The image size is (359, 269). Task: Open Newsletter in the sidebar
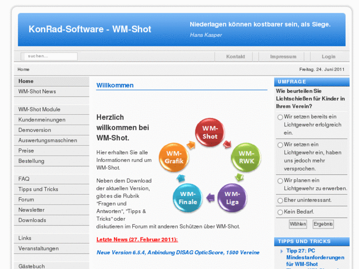click(x=51, y=210)
